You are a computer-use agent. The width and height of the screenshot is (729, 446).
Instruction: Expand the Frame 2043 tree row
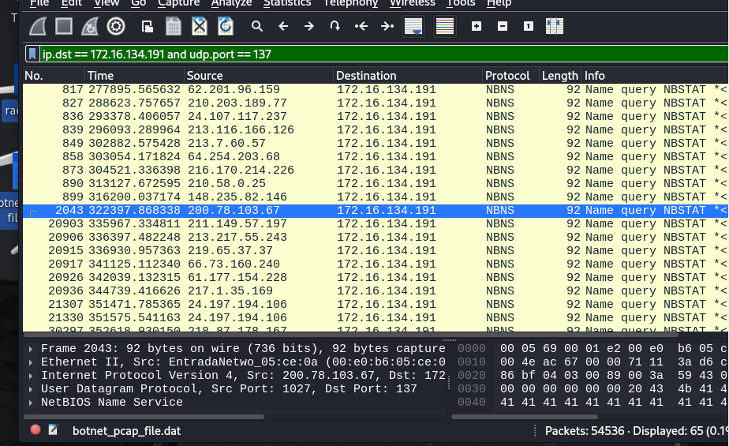(x=31, y=349)
